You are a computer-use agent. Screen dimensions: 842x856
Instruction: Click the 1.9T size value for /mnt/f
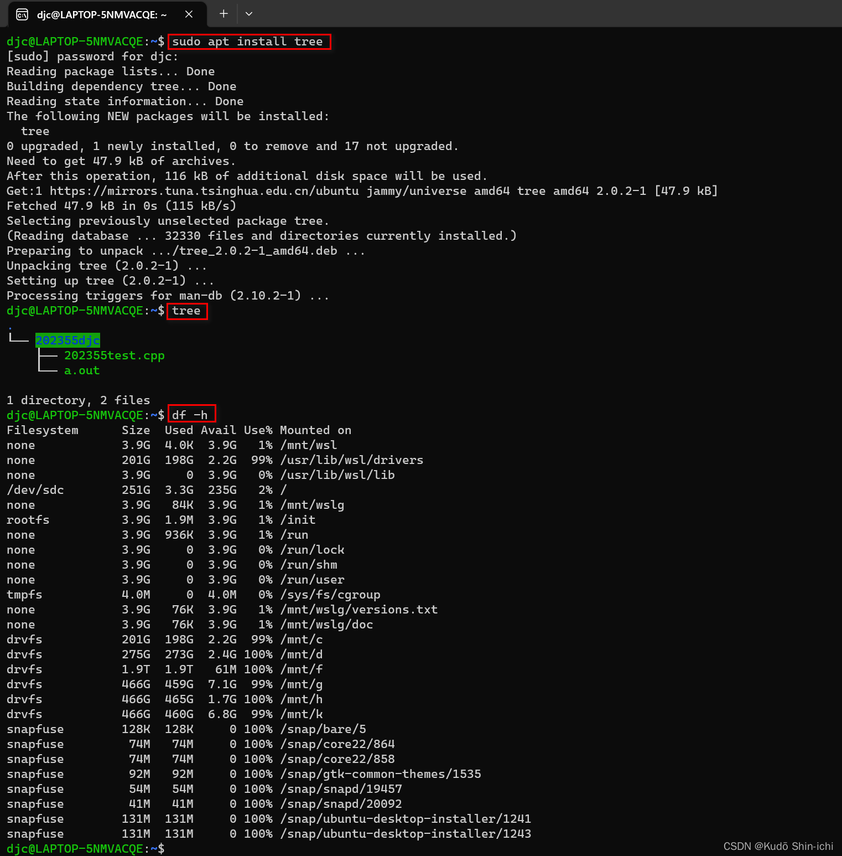coord(136,669)
